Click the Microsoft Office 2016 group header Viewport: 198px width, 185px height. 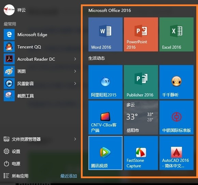[110, 10]
